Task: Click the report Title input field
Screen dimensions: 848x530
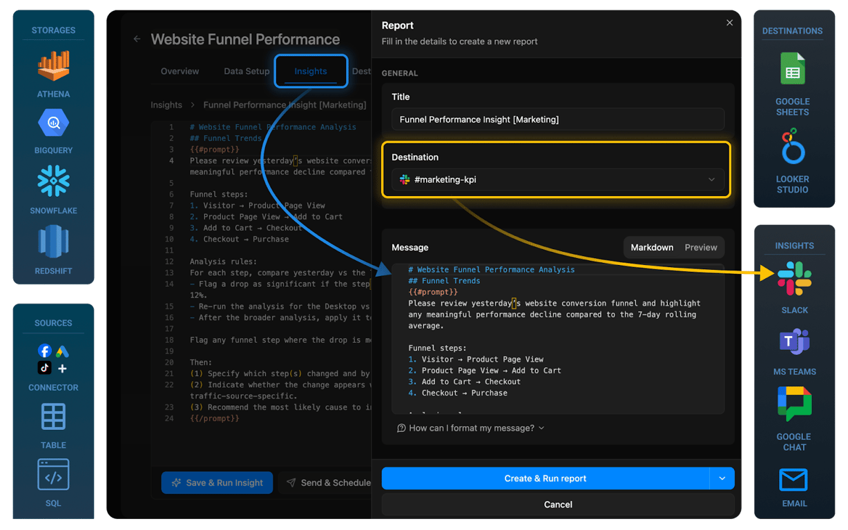Action: click(x=557, y=119)
